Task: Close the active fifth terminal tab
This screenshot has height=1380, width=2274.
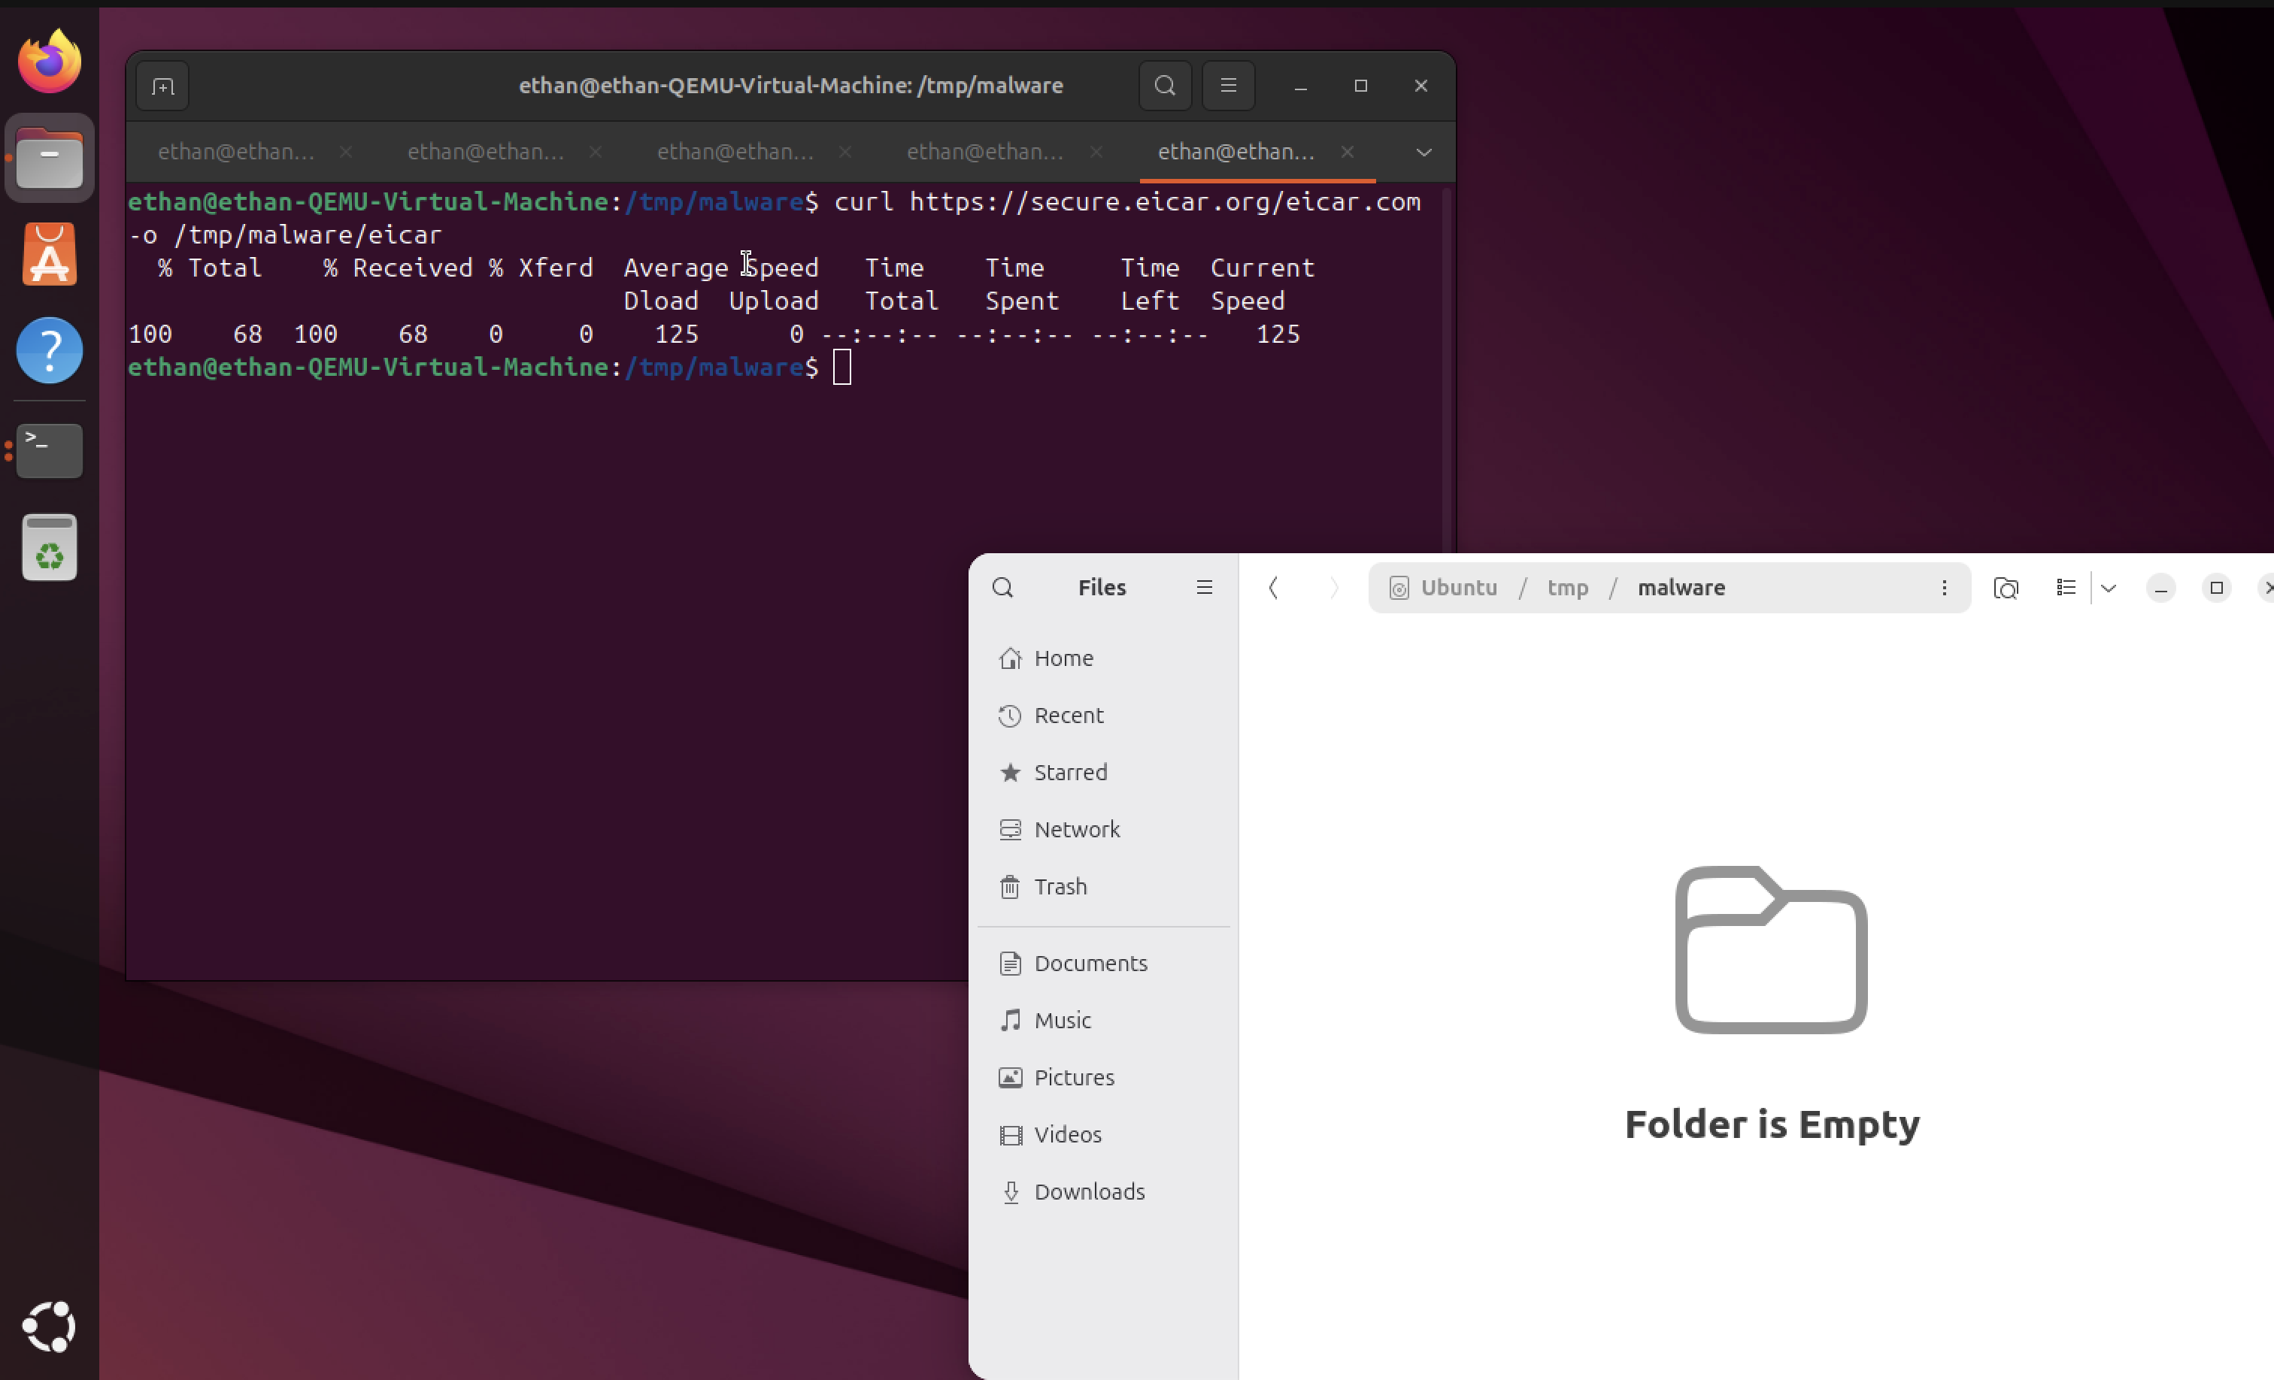Action: (1347, 152)
